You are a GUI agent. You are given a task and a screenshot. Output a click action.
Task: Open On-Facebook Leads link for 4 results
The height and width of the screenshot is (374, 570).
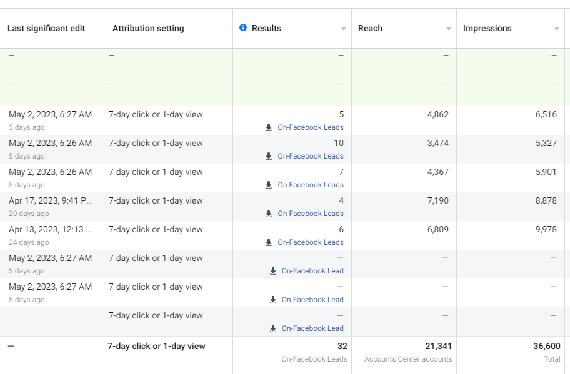(311, 214)
